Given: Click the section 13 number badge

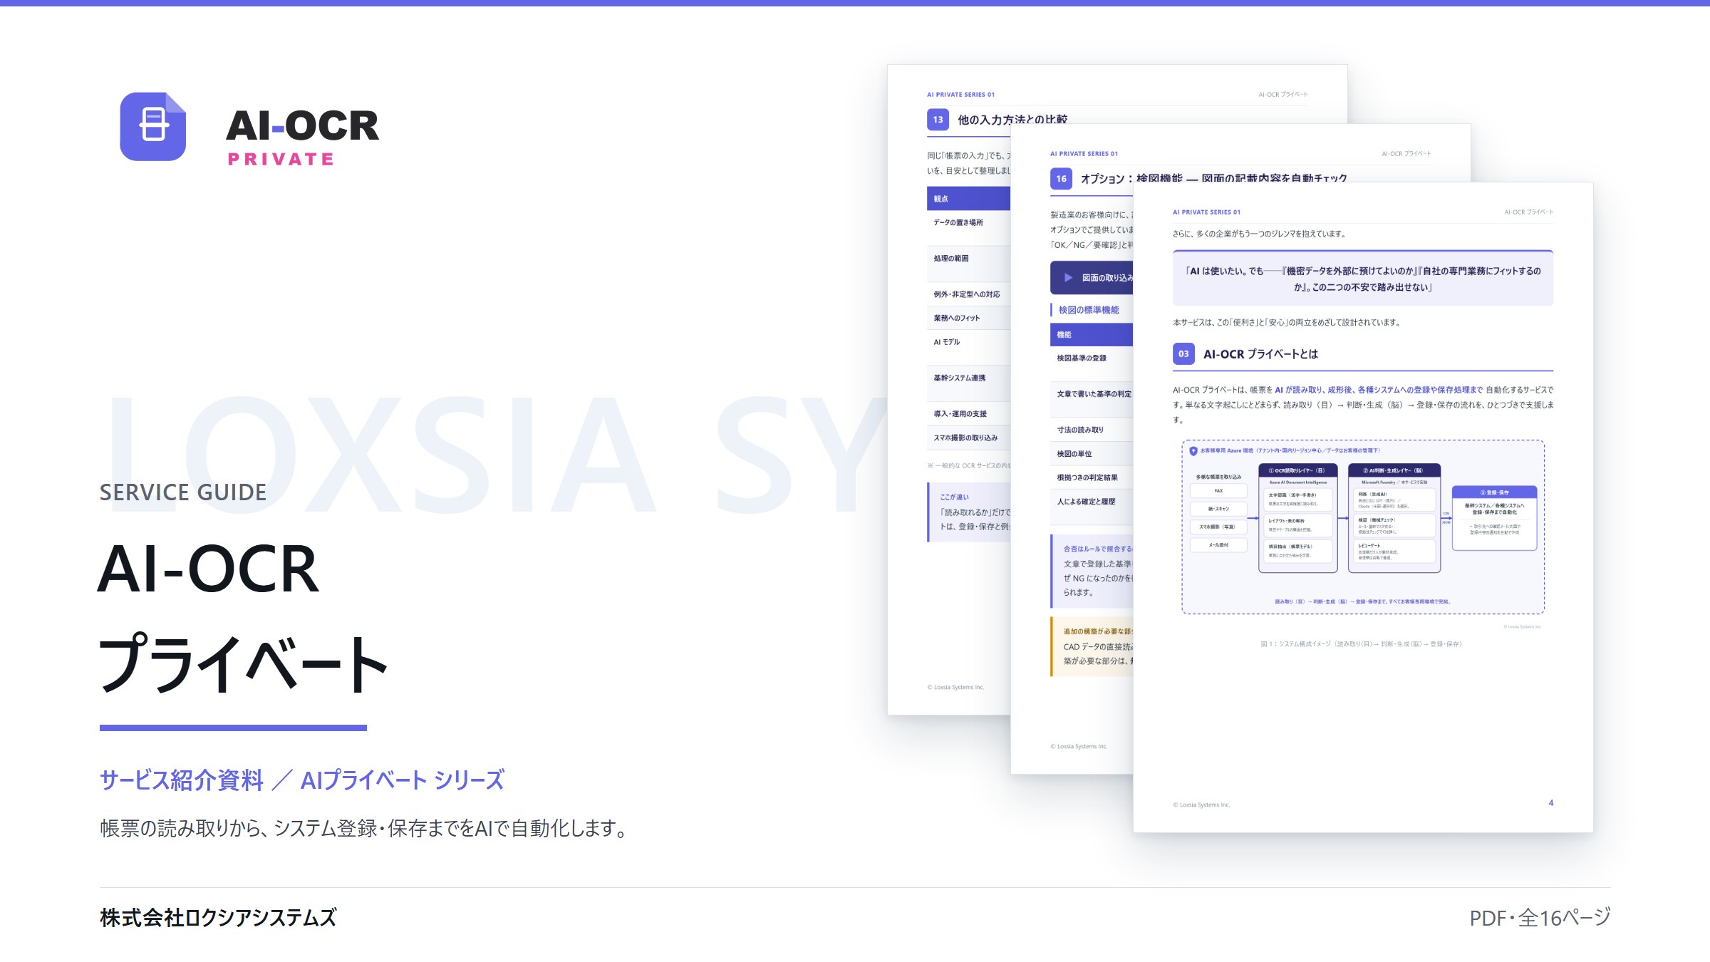Looking at the screenshot, I should point(938,120).
